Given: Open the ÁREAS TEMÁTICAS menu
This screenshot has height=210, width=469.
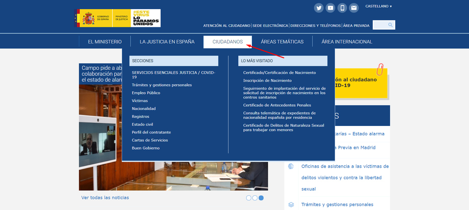Looking at the screenshot, I should click(282, 42).
